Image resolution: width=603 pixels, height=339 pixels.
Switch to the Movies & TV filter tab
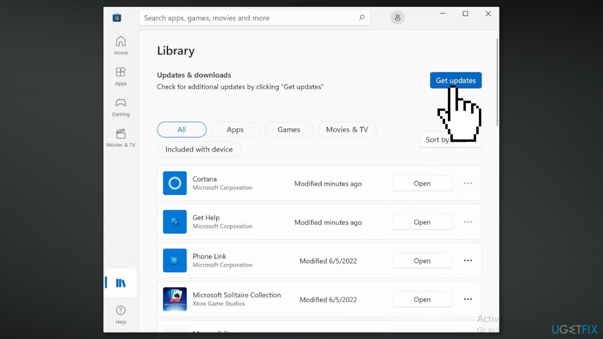click(347, 129)
